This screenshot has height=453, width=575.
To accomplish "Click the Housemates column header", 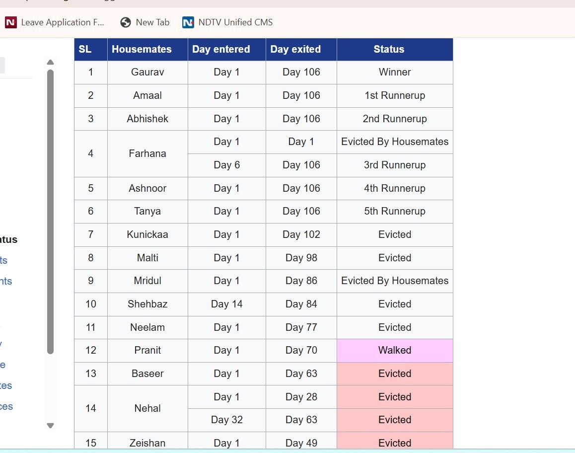I will pos(142,49).
